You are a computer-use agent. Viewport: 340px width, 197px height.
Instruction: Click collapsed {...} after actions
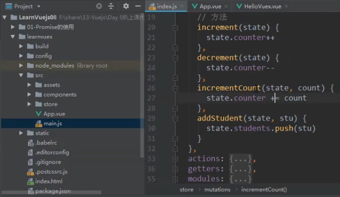pos(241,159)
